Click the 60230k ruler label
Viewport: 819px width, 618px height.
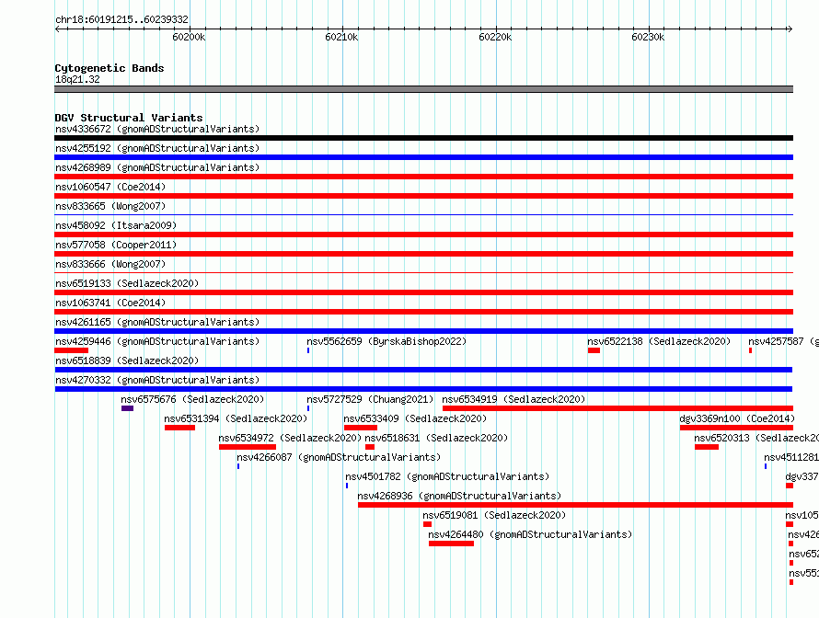(x=648, y=37)
